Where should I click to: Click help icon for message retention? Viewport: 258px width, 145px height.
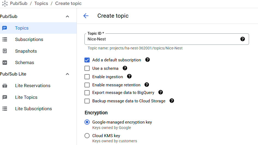pos(147,85)
